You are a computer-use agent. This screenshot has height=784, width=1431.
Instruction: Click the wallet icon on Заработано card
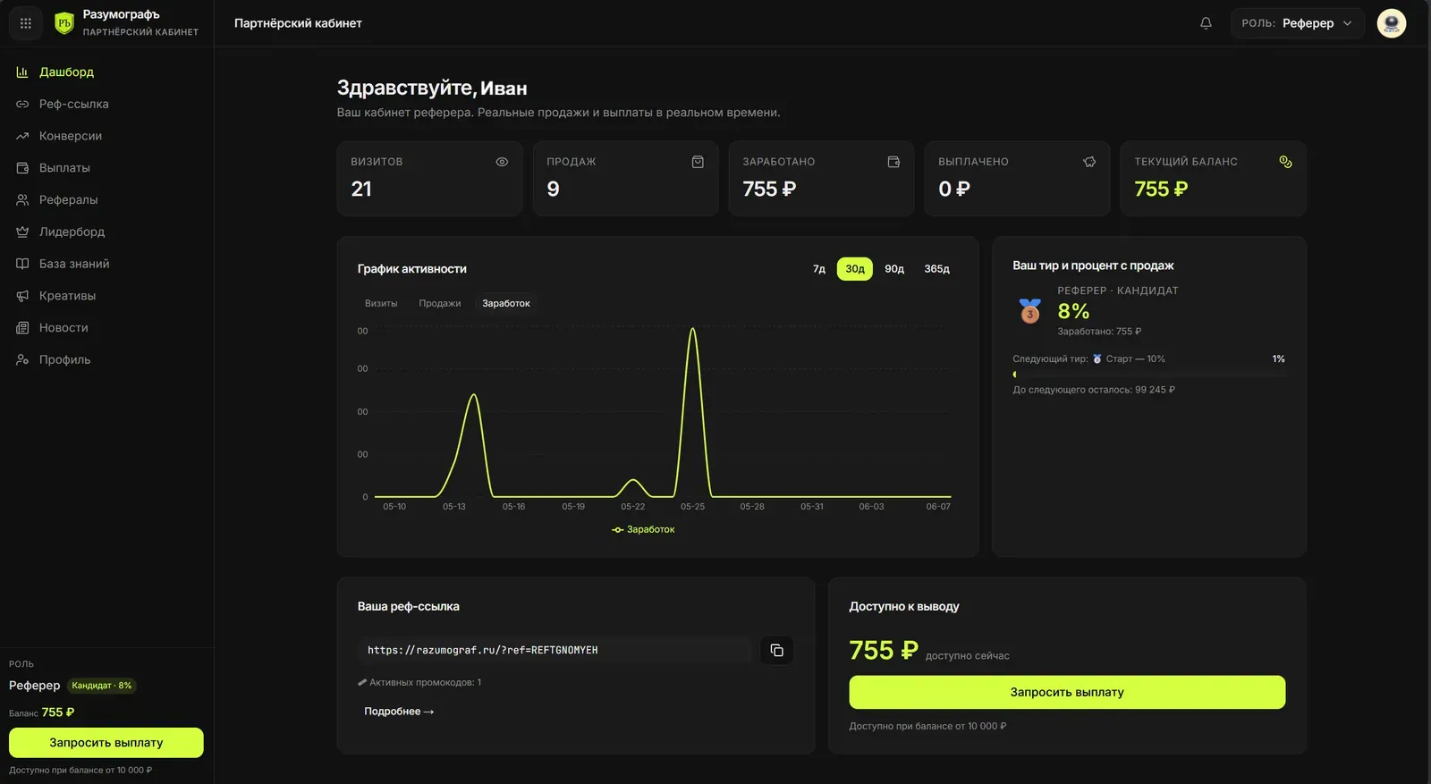pos(893,162)
